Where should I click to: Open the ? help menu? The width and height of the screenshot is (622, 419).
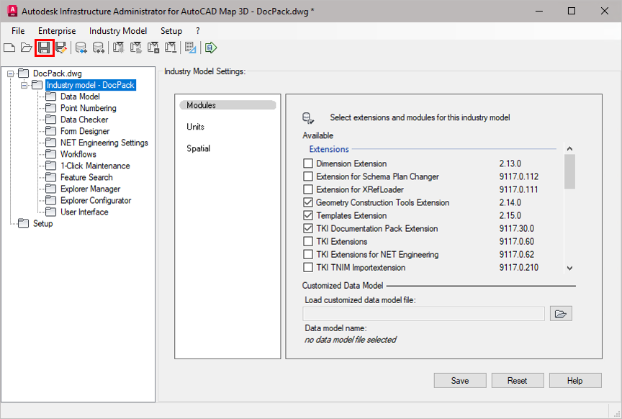click(197, 31)
